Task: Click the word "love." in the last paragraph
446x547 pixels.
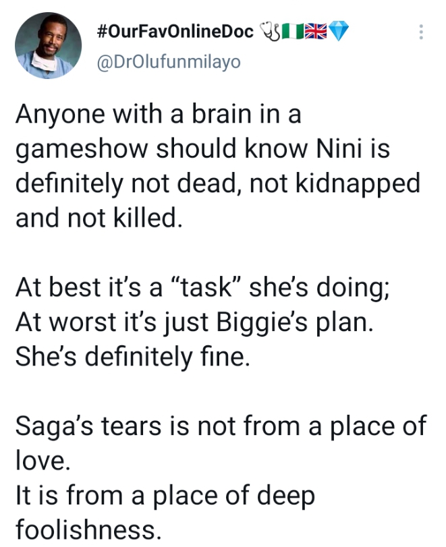Action: [40, 461]
